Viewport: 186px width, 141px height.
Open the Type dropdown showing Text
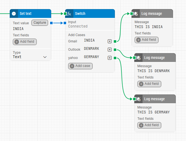click(30, 57)
